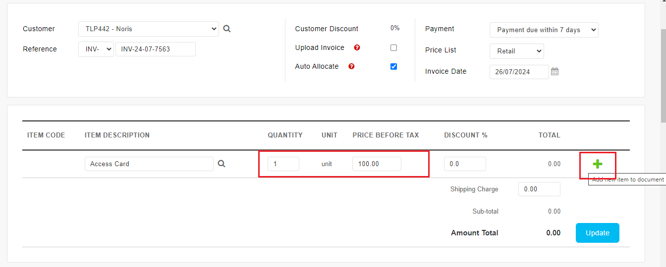This screenshot has width=666, height=267.
Task: Click the blue Update button
Action: [x=598, y=233]
